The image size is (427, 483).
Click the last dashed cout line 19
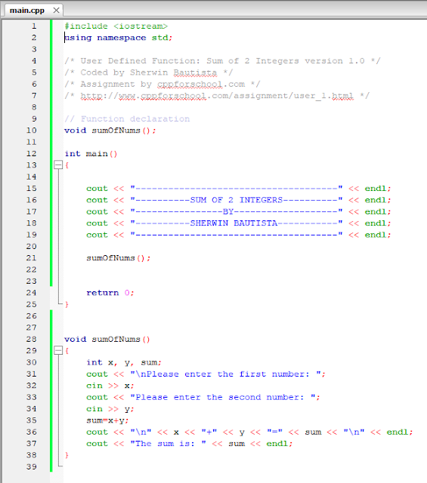click(239, 235)
